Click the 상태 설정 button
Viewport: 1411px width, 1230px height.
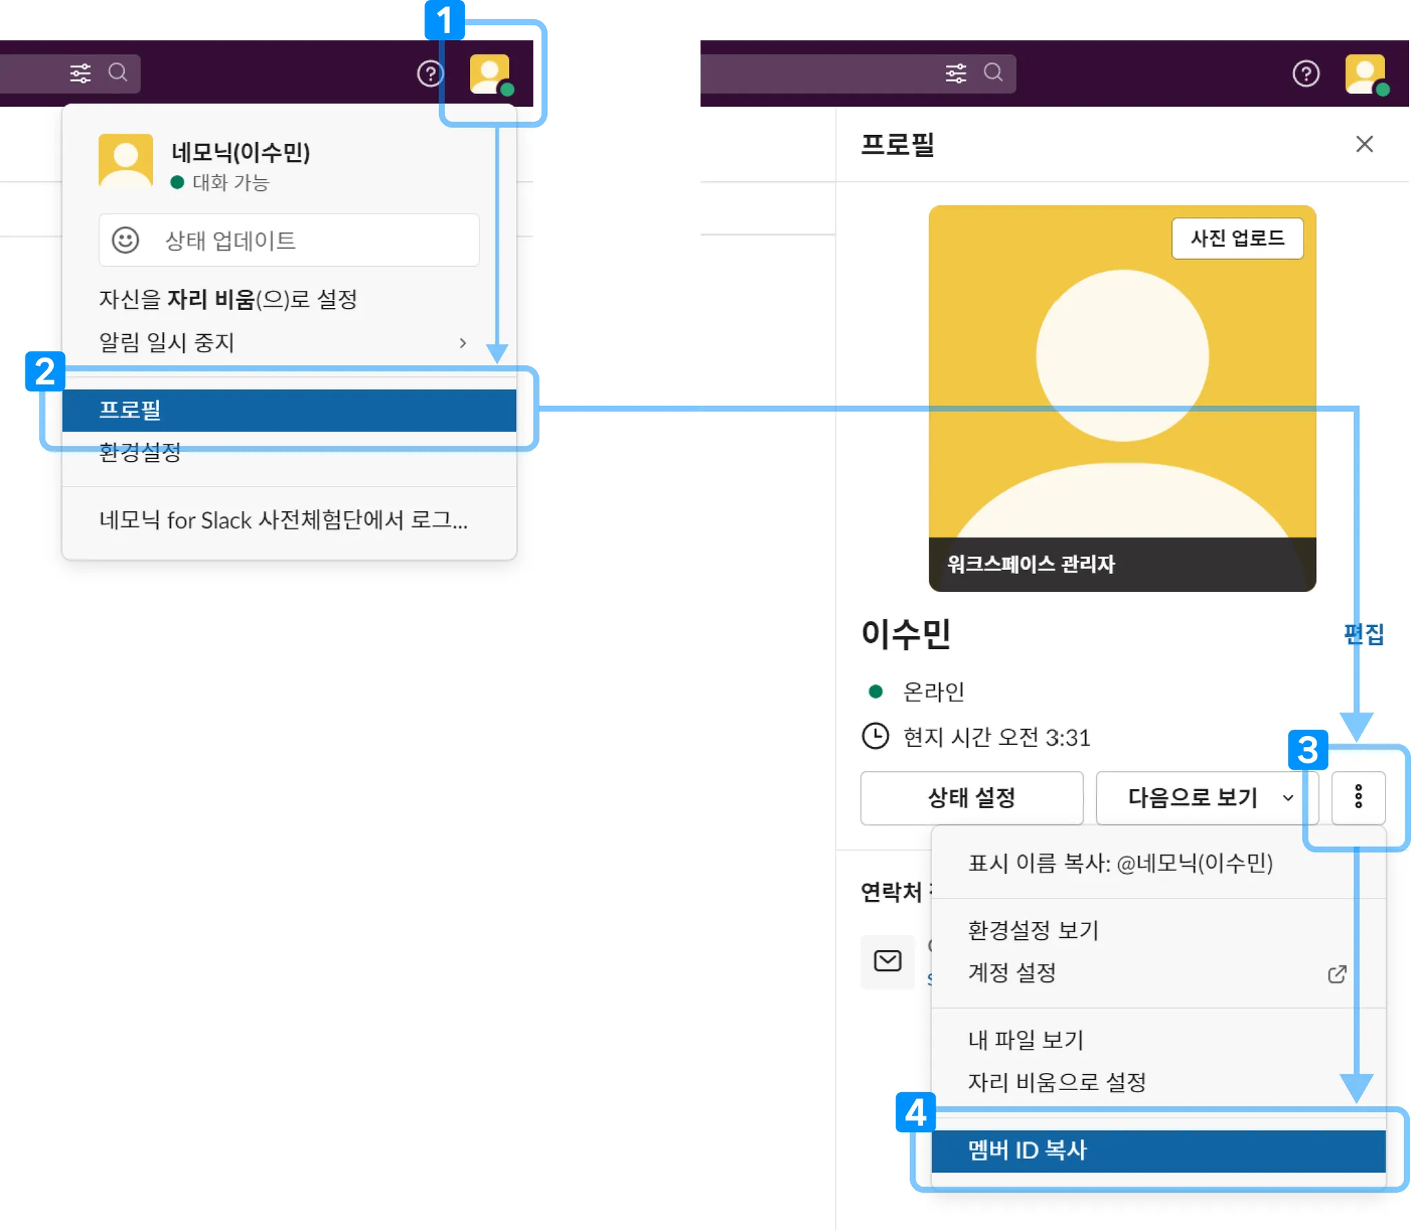pyautogui.click(x=971, y=798)
